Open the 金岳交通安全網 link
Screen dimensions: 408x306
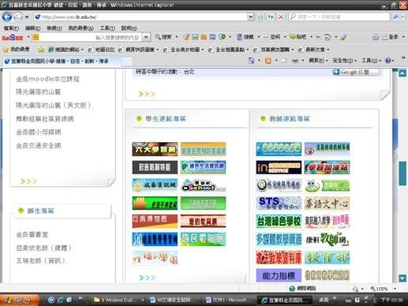pyautogui.click(x=39, y=145)
